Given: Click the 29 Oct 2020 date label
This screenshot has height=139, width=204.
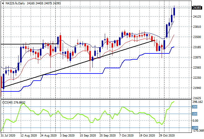Looking at the screenshot, I should [x=167, y=136].
